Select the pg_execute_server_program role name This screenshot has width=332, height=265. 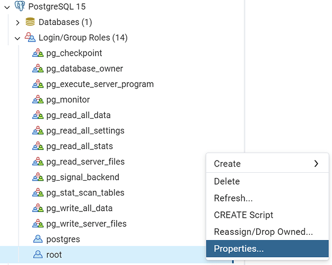coord(100,84)
